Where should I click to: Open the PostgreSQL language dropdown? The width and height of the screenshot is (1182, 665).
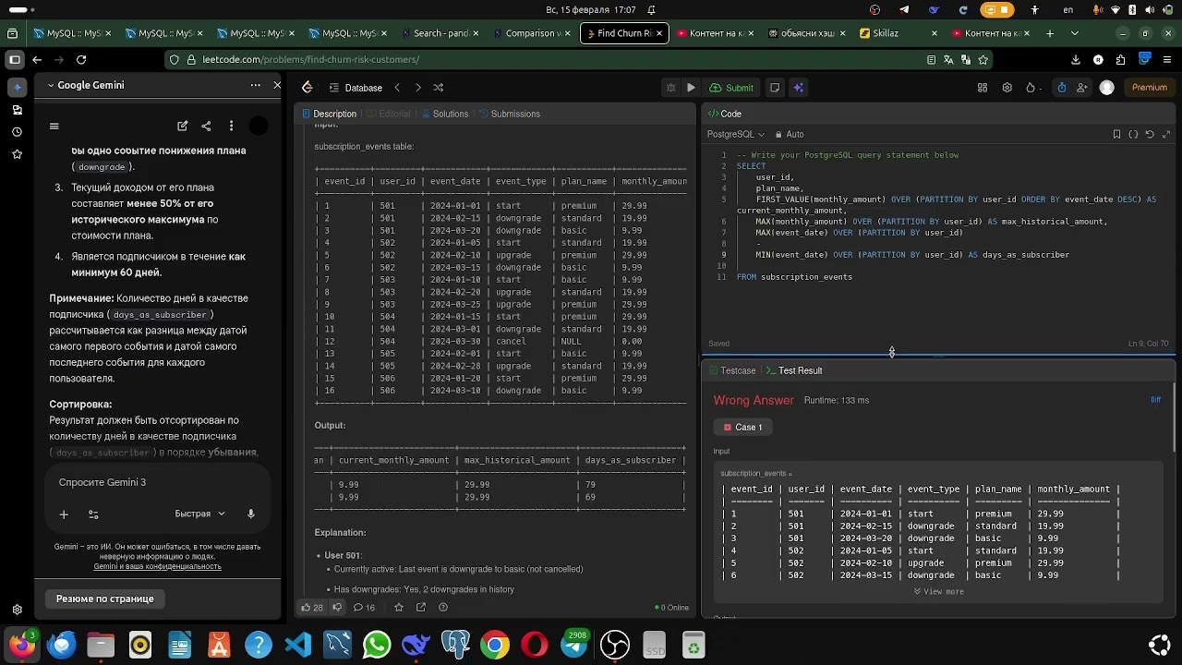pyautogui.click(x=736, y=134)
